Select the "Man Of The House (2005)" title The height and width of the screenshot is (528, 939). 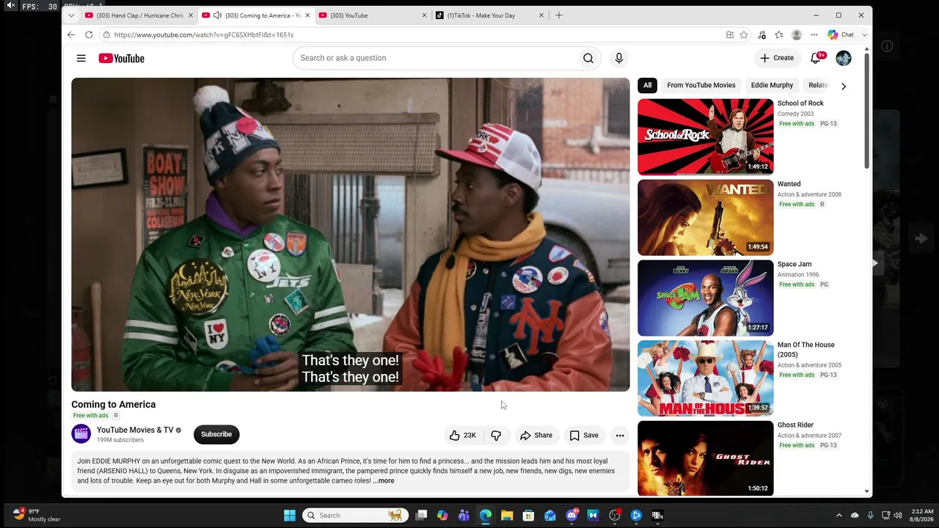806,350
